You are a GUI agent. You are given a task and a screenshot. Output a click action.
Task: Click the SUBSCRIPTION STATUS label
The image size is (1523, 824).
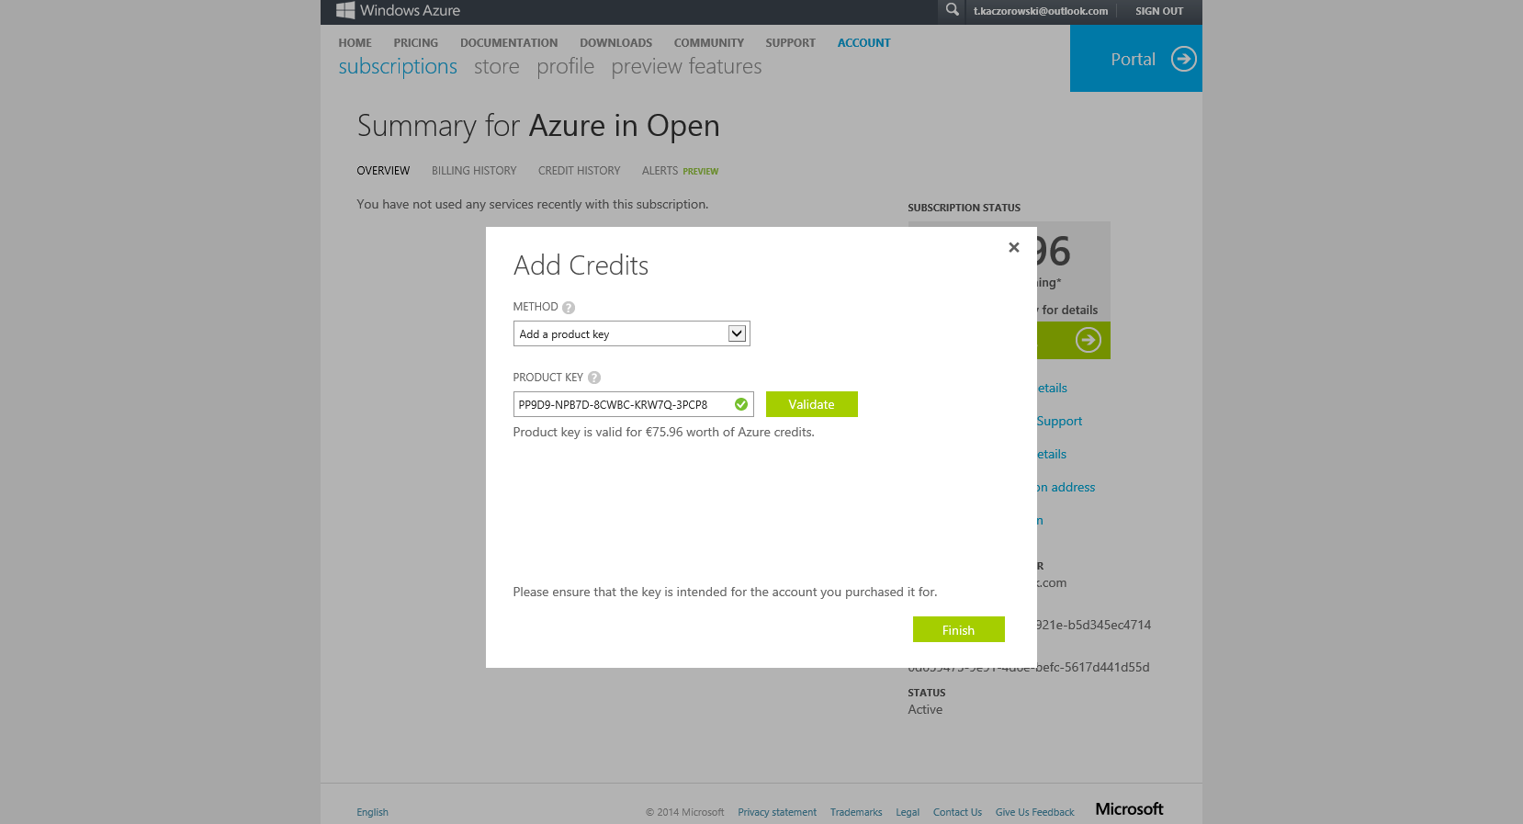[965, 208]
